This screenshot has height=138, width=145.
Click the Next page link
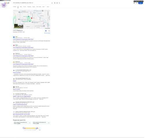click(40, 130)
